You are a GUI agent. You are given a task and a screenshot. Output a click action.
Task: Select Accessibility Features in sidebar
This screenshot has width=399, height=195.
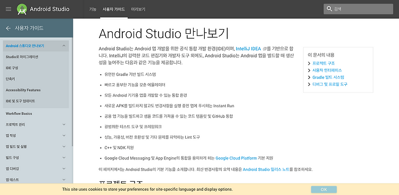pyautogui.click(x=23, y=90)
